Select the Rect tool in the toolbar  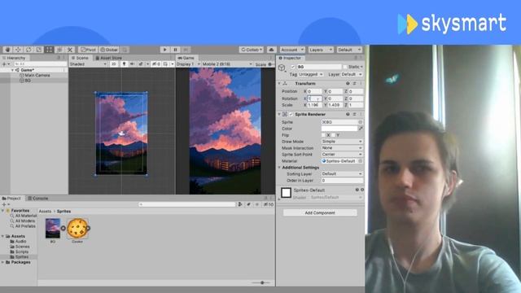pyautogui.click(x=49, y=50)
